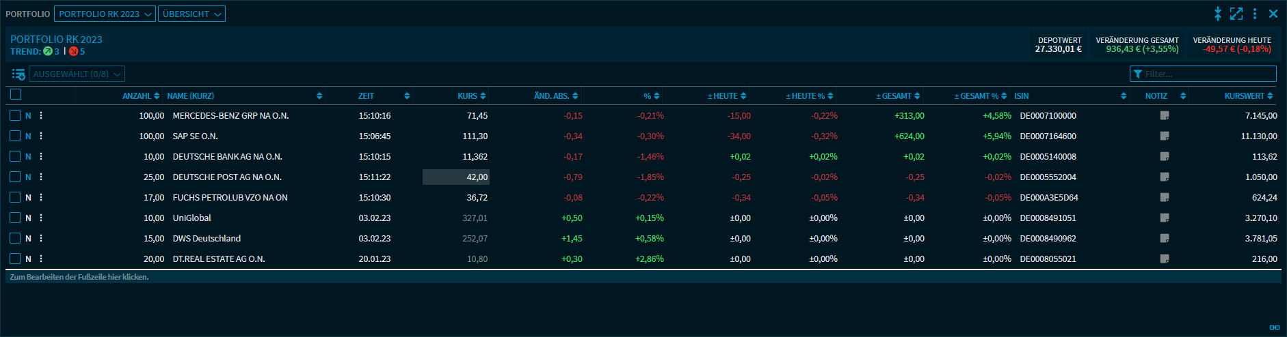Click the footer text to edit it
Screen dimensions: 1287x337
[x=79, y=277]
